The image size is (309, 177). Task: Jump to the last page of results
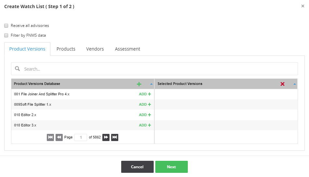point(115,137)
